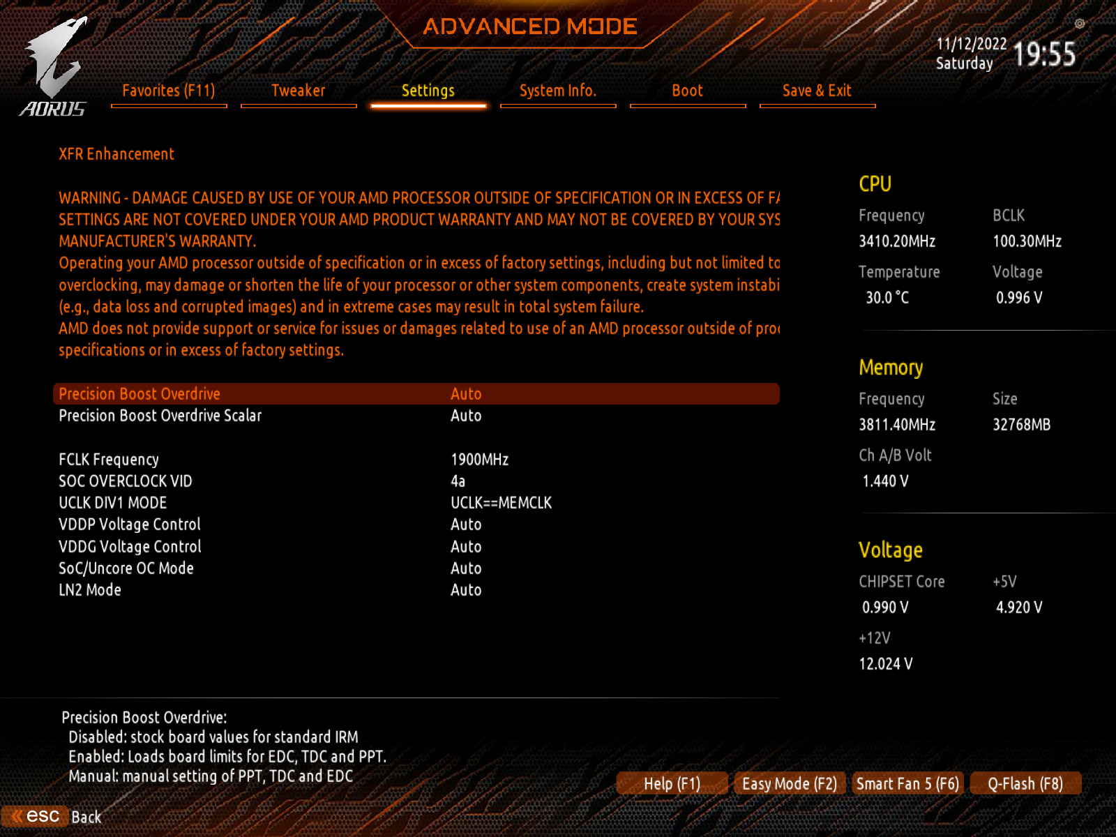
Task: Select the LN2 Mode label
Action: tap(90, 590)
